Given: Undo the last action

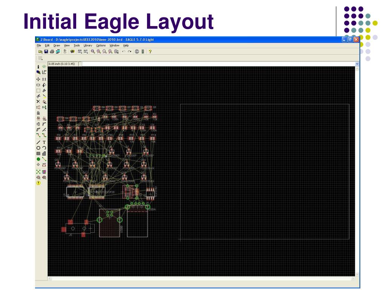Looking at the screenshot, I should coord(124,51).
